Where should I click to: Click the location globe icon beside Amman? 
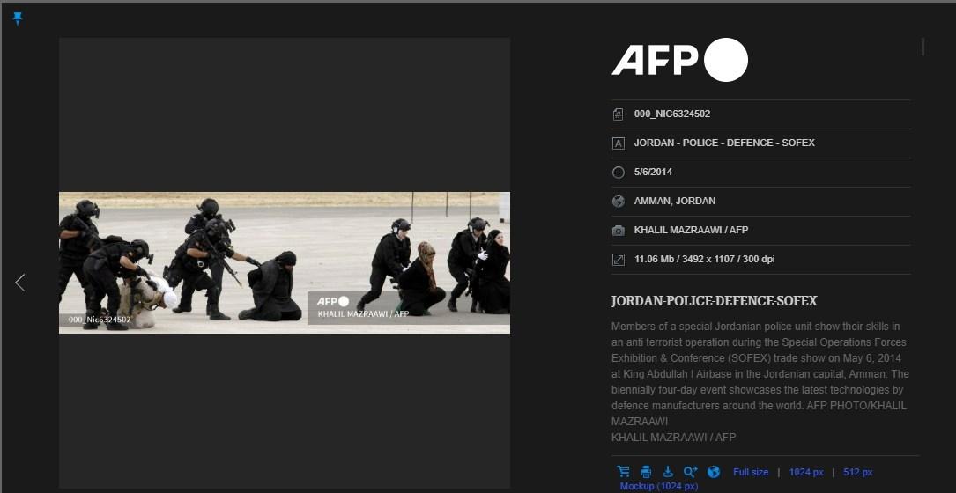(619, 201)
